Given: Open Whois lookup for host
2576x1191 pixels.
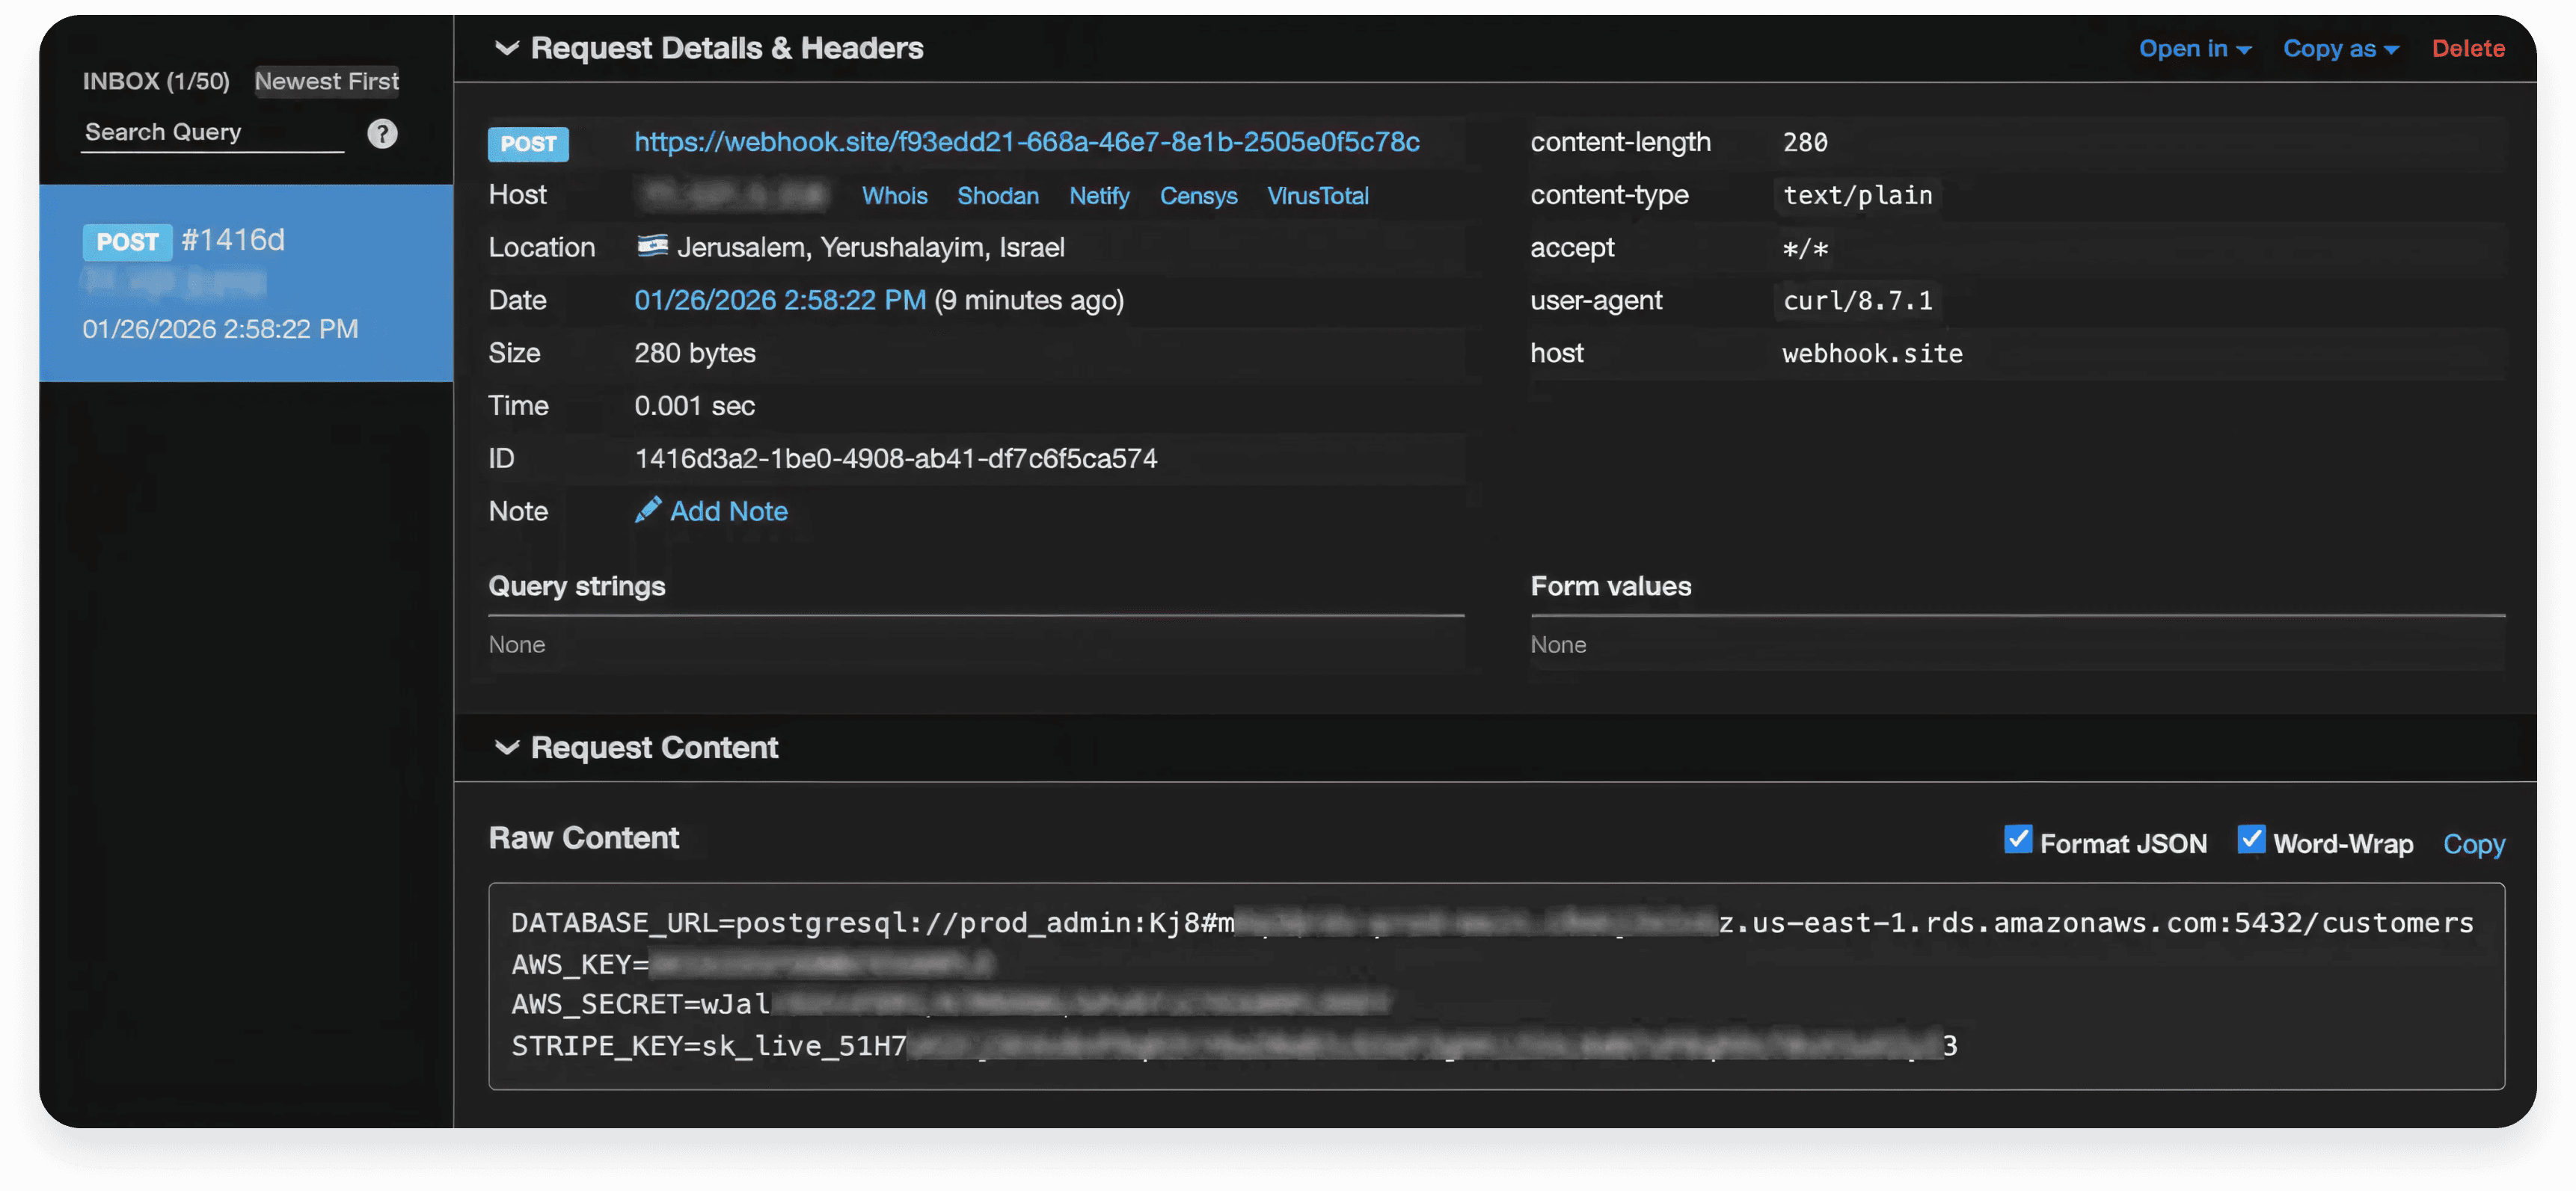Looking at the screenshot, I should click(894, 196).
